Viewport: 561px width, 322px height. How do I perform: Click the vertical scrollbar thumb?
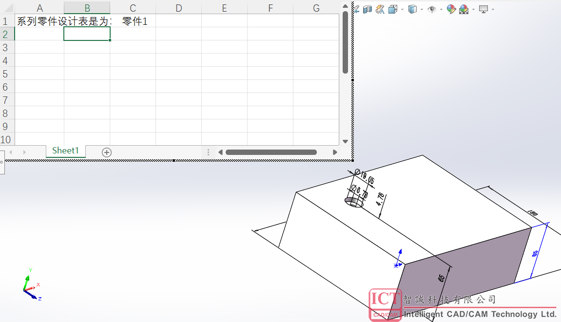[x=345, y=42]
